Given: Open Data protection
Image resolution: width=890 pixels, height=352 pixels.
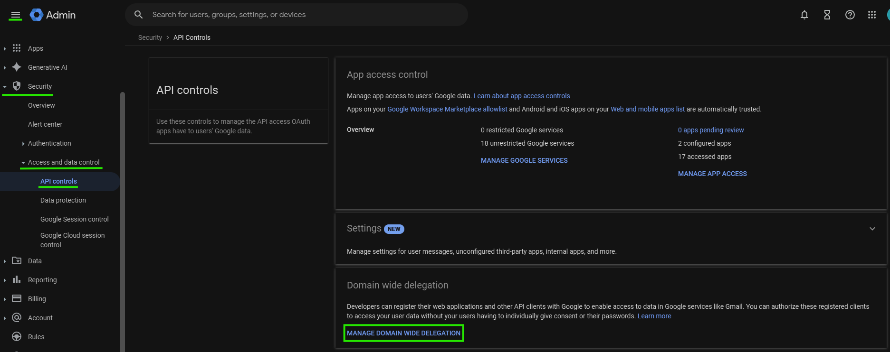Looking at the screenshot, I should tap(63, 200).
